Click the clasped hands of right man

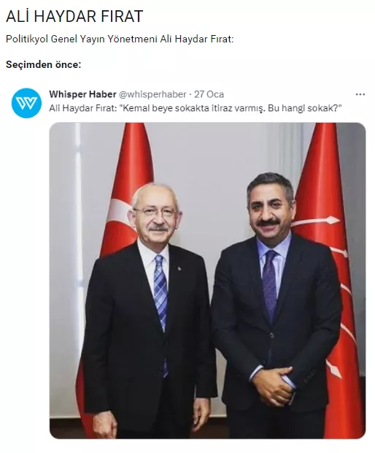point(274,385)
